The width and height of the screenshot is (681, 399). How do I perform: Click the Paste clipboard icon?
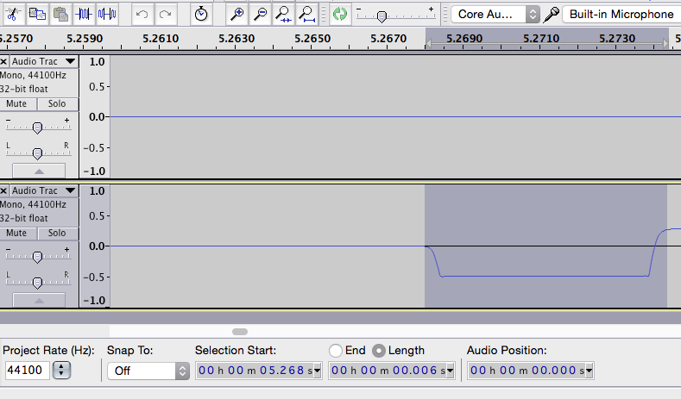pos(60,14)
